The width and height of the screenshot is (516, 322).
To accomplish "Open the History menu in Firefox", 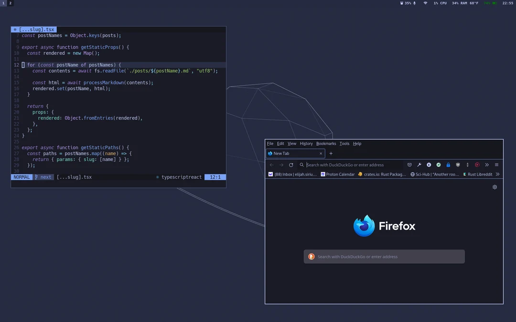I will coord(306,144).
